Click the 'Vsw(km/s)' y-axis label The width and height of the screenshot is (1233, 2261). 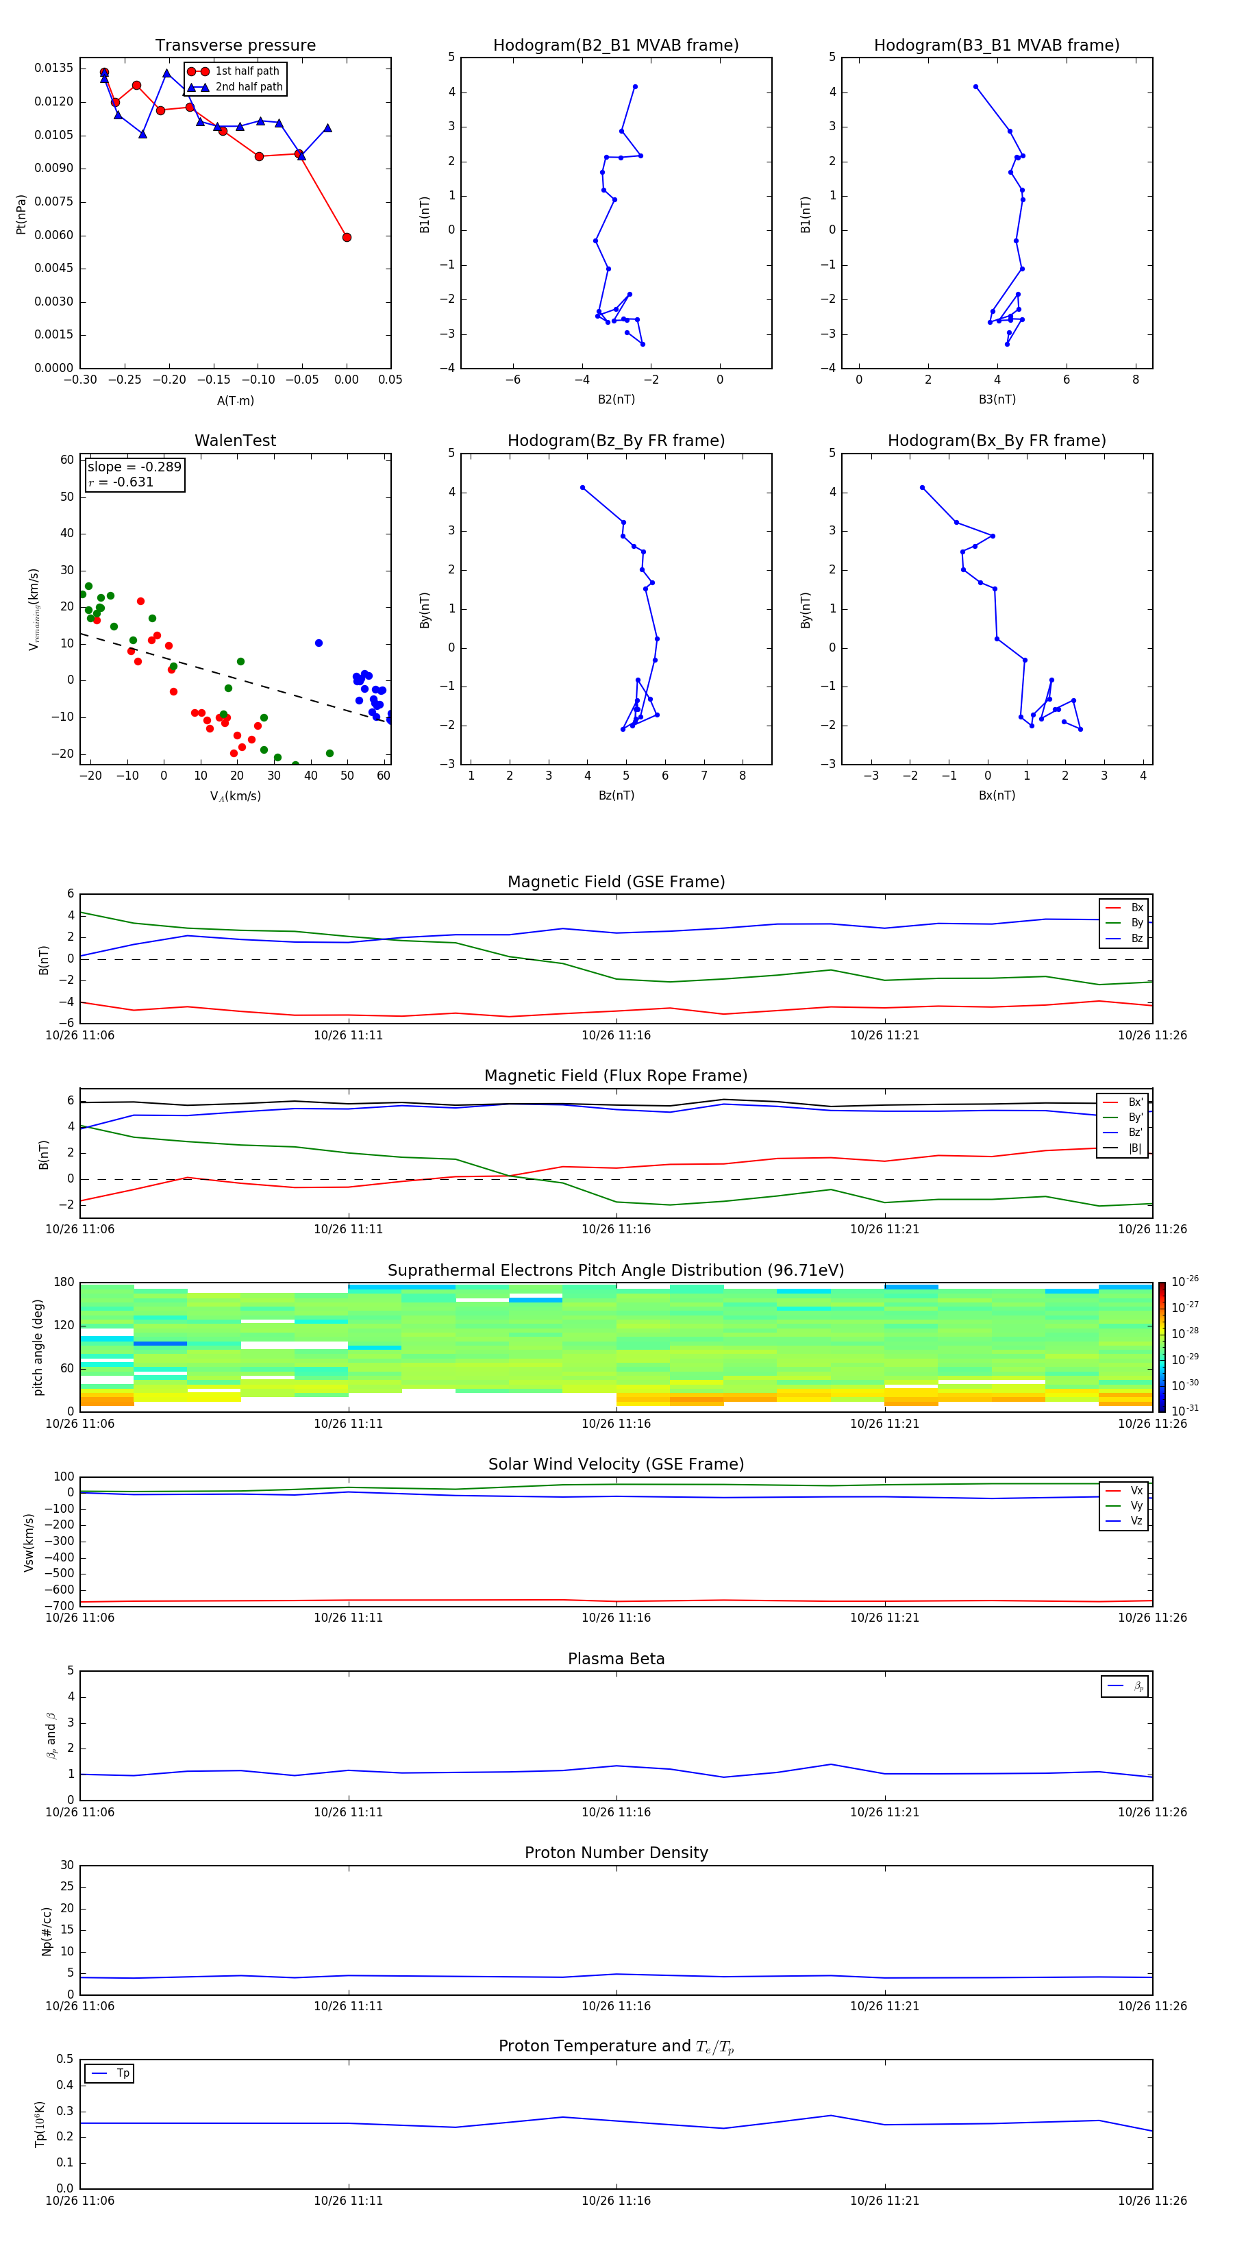(x=29, y=1542)
